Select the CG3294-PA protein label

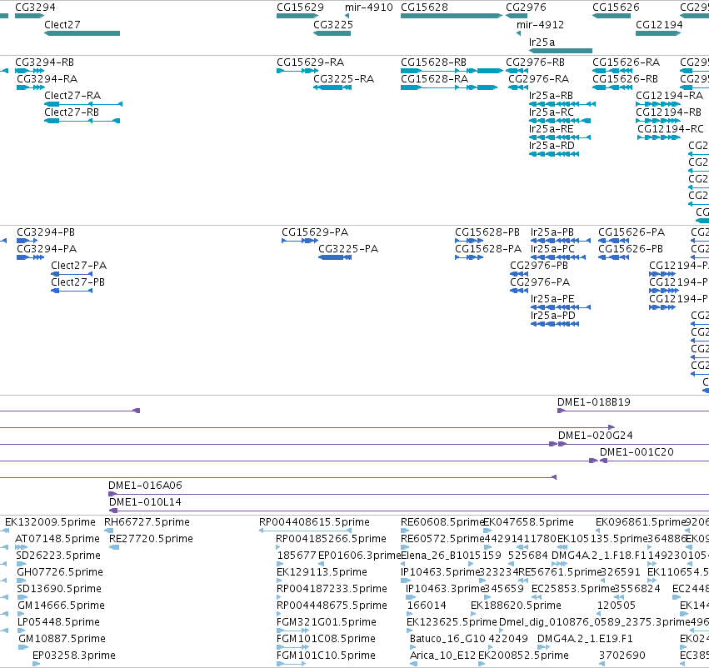point(47,249)
